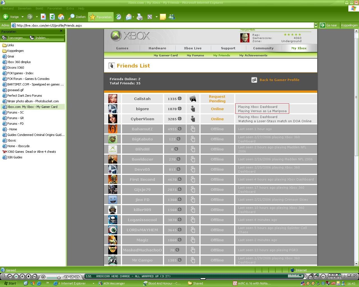The image size is (359, 287).
Task: Expand the Vorige back history dropdown
Action: 22,17
